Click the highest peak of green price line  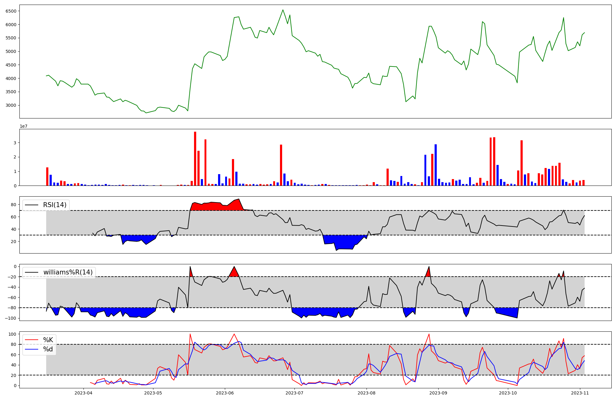tap(283, 10)
